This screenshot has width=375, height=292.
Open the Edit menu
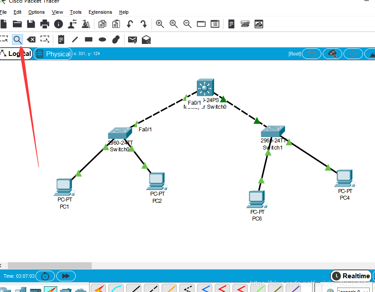click(17, 12)
